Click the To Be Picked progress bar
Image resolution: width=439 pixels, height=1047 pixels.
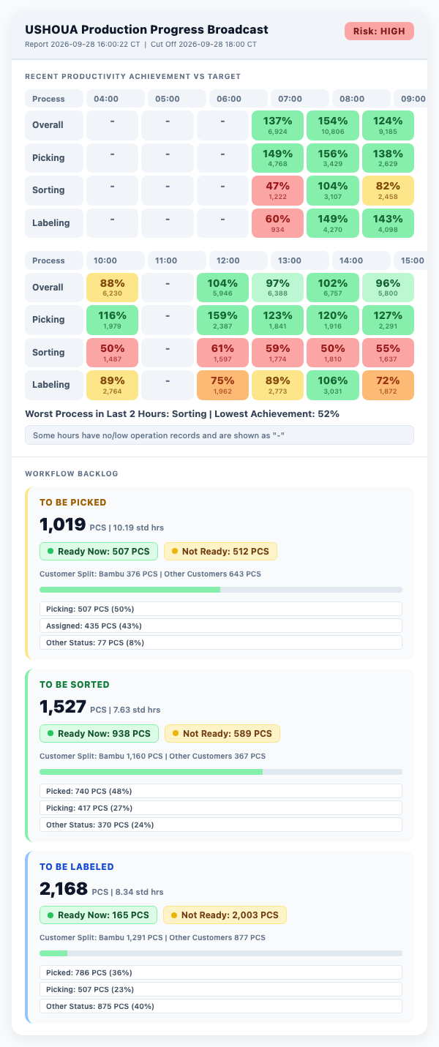coord(221,589)
